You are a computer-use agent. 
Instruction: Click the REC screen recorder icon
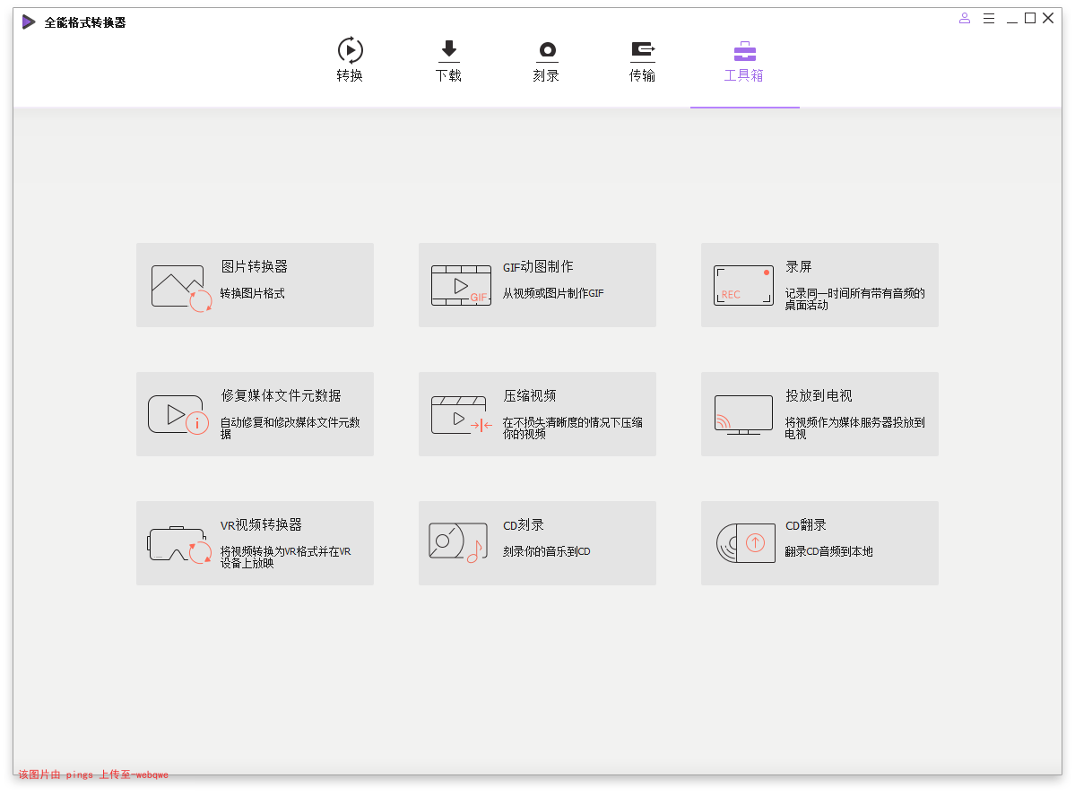[744, 285]
